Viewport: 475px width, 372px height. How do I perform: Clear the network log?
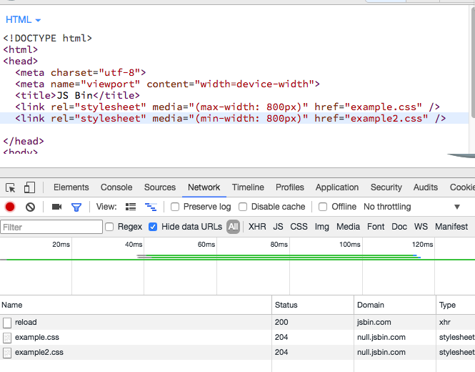click(x=30, y=207)
